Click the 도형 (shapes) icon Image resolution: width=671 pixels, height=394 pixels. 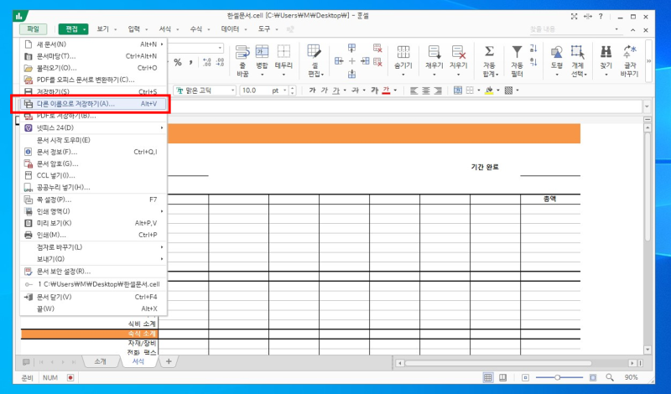[556, 52]
